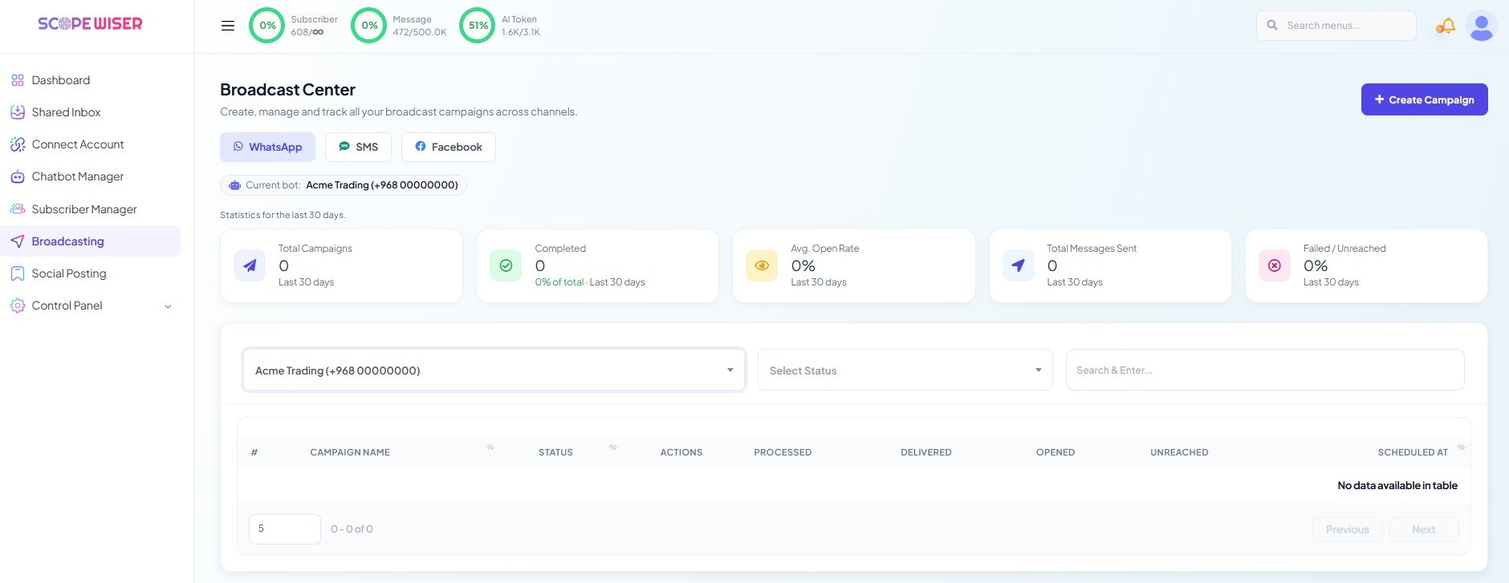Click the Social Posting sidebar icon
Image resolution: width=1509 pixels, height=583 pixels.
click(18, 273)
